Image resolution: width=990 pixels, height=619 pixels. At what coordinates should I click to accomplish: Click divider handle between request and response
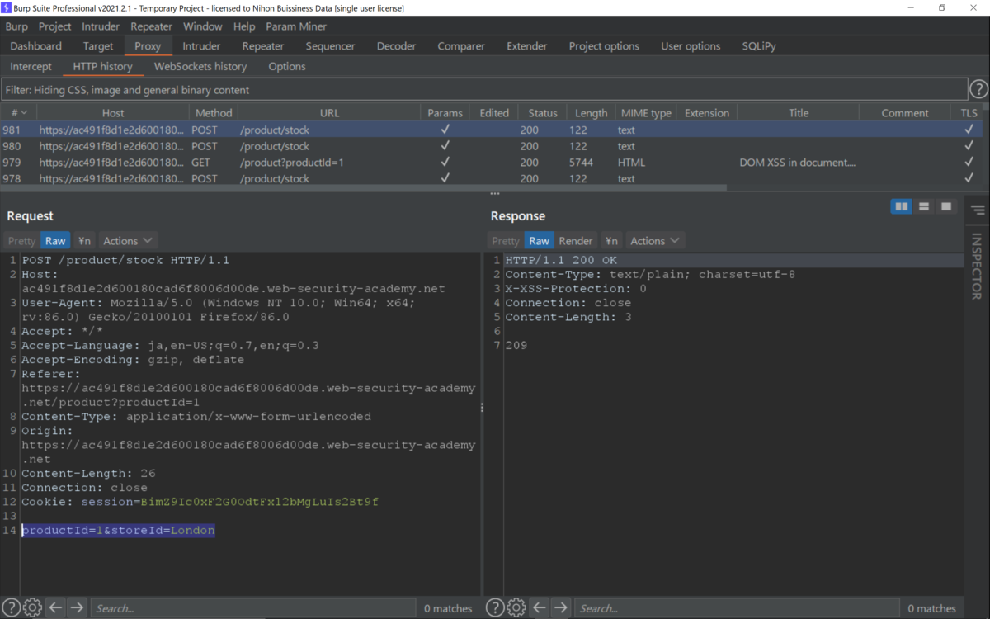point(482,407)
